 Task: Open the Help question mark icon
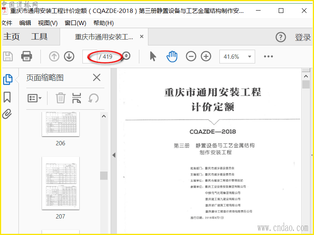[281, 37]
